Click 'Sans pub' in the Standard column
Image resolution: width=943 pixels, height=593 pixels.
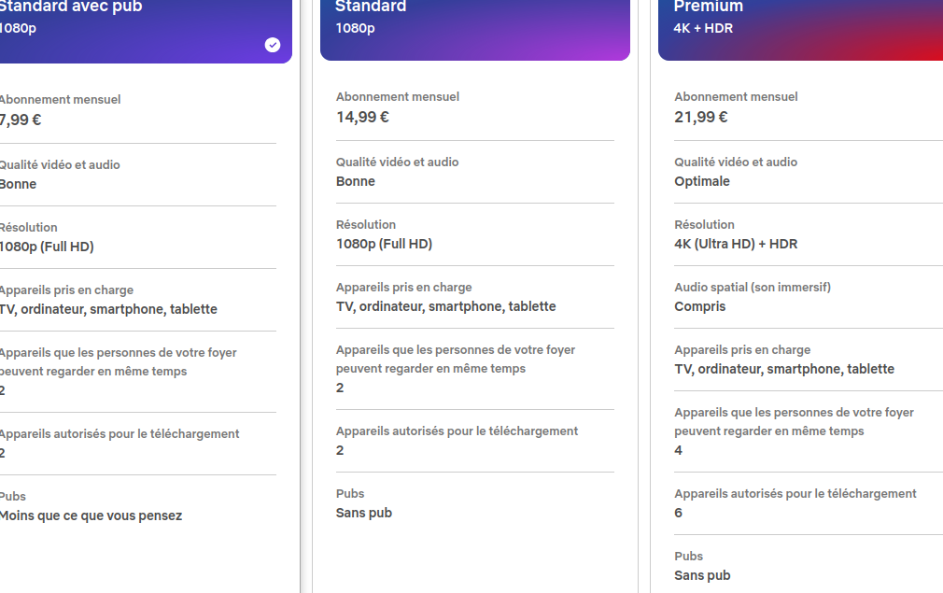364,513
